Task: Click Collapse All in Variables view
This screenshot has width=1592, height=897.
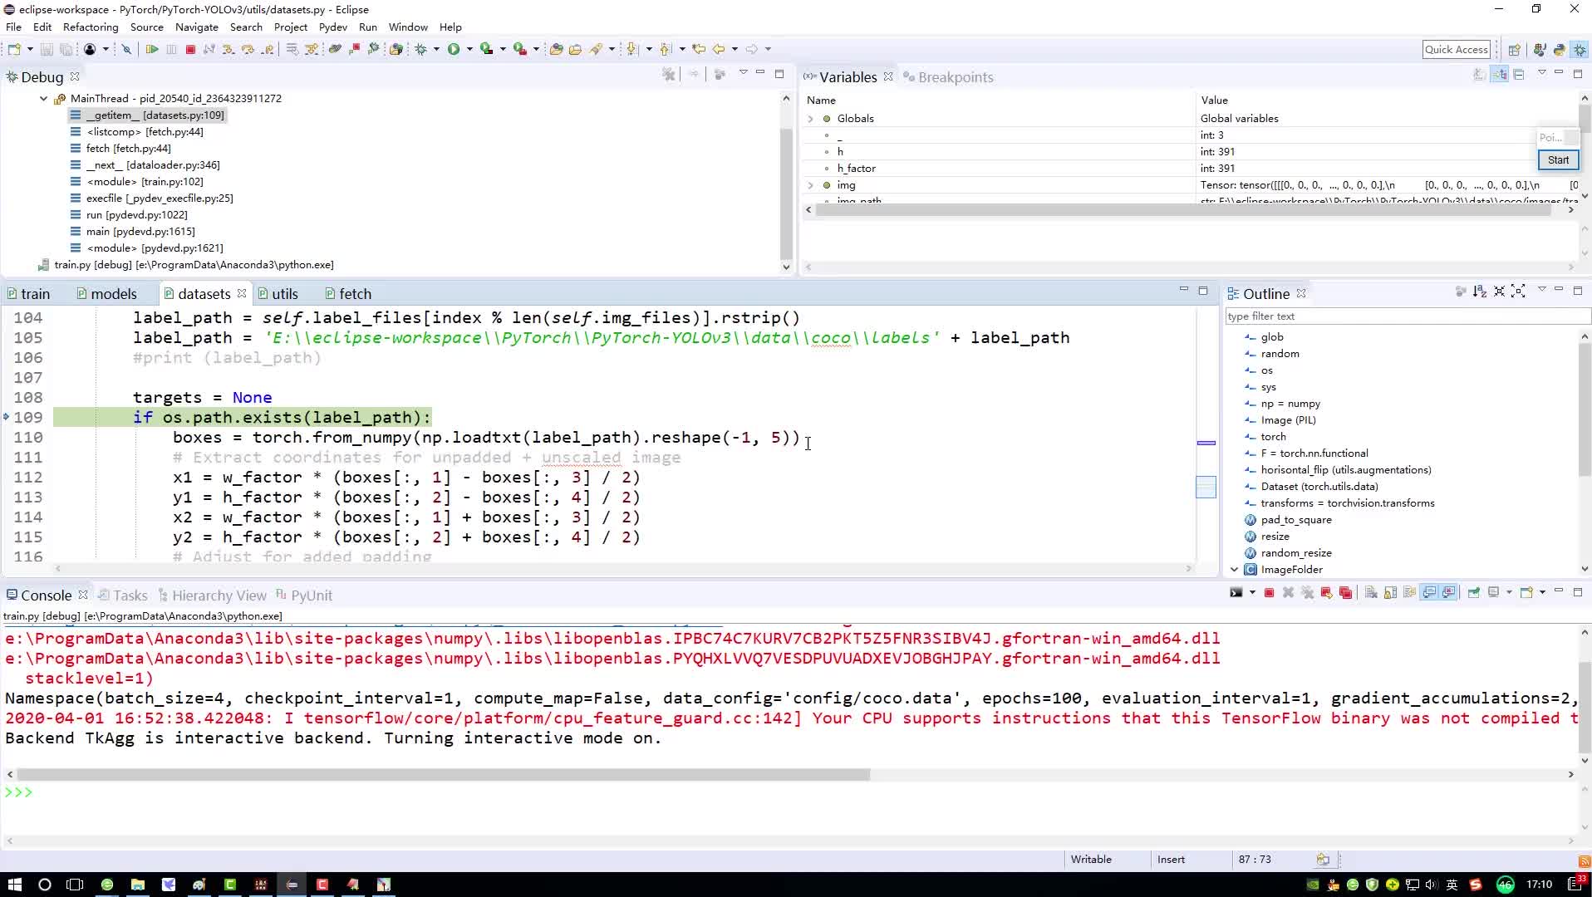Action: pos(1519,75)
